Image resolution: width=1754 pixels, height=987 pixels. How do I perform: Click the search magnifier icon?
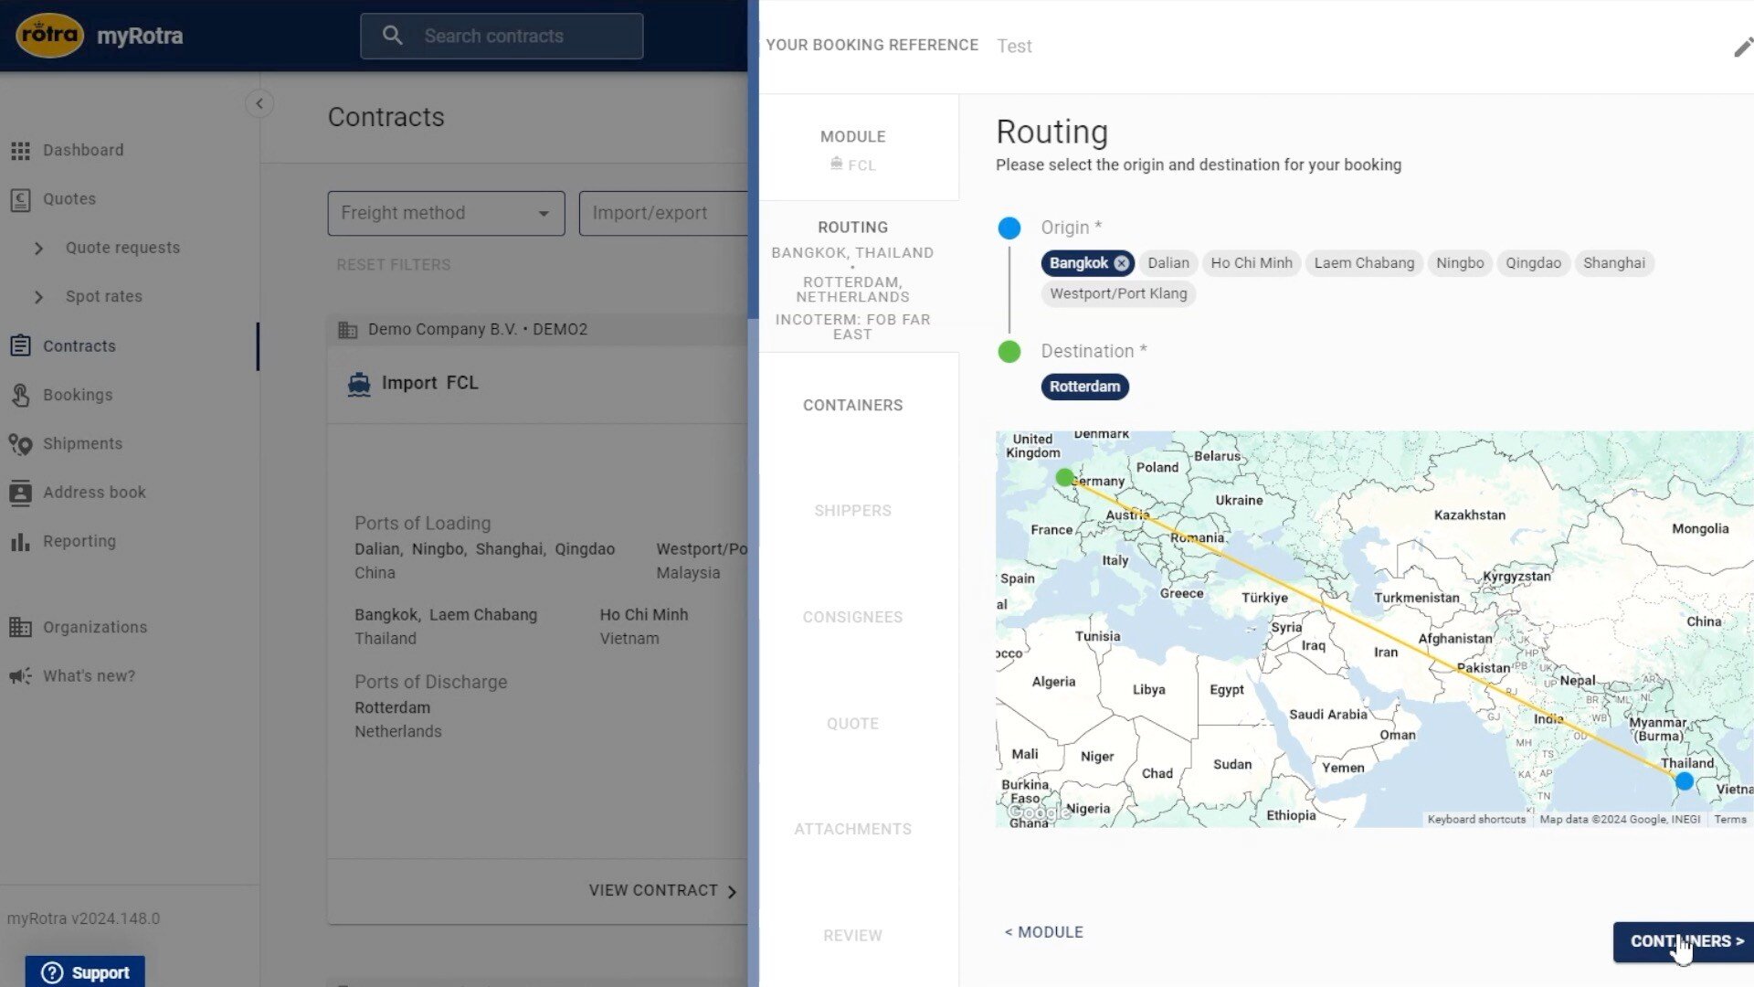[x=392, y=36]
